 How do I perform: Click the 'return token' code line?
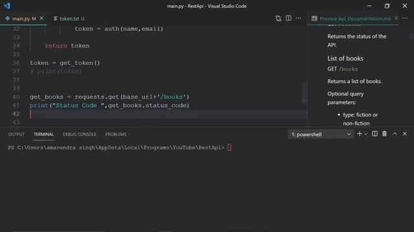[67, 46]
